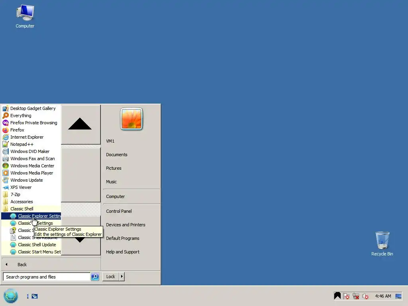Expand the 7-Zip folder

pyautogui.click(x=31, y=194)
